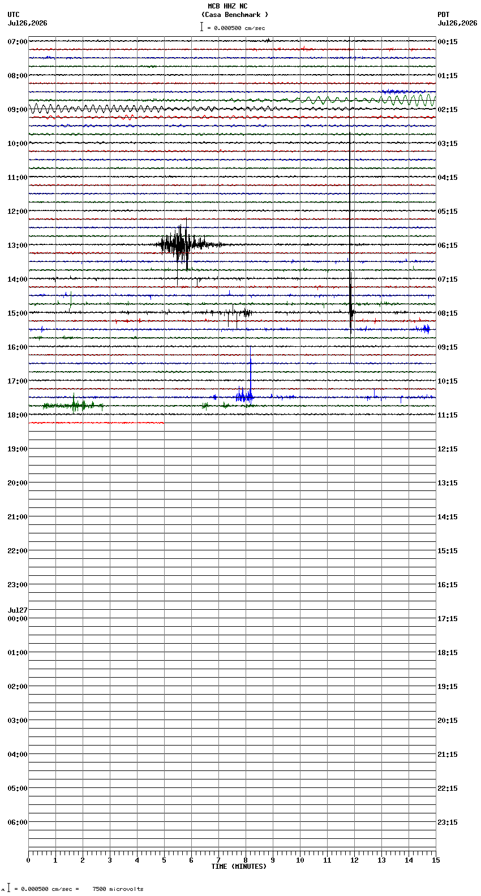The height and width of the screenshot is (896, 481).
Task: Click the 00:00 UTC row label
Action: pos(18,619)
